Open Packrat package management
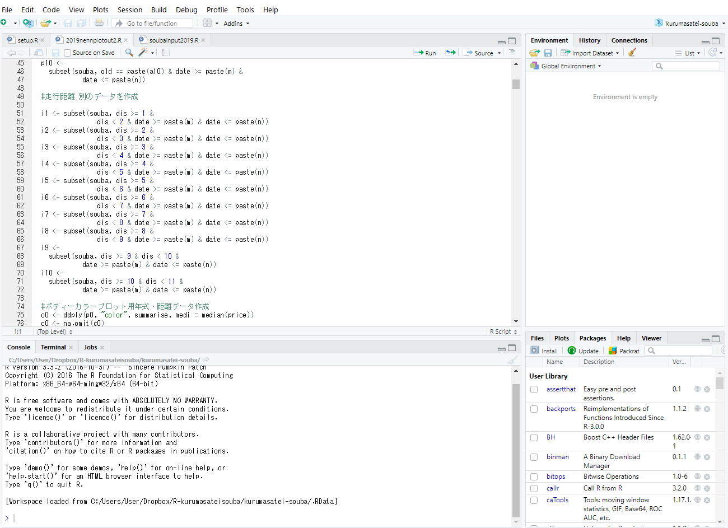 click(x=624, y=351)
